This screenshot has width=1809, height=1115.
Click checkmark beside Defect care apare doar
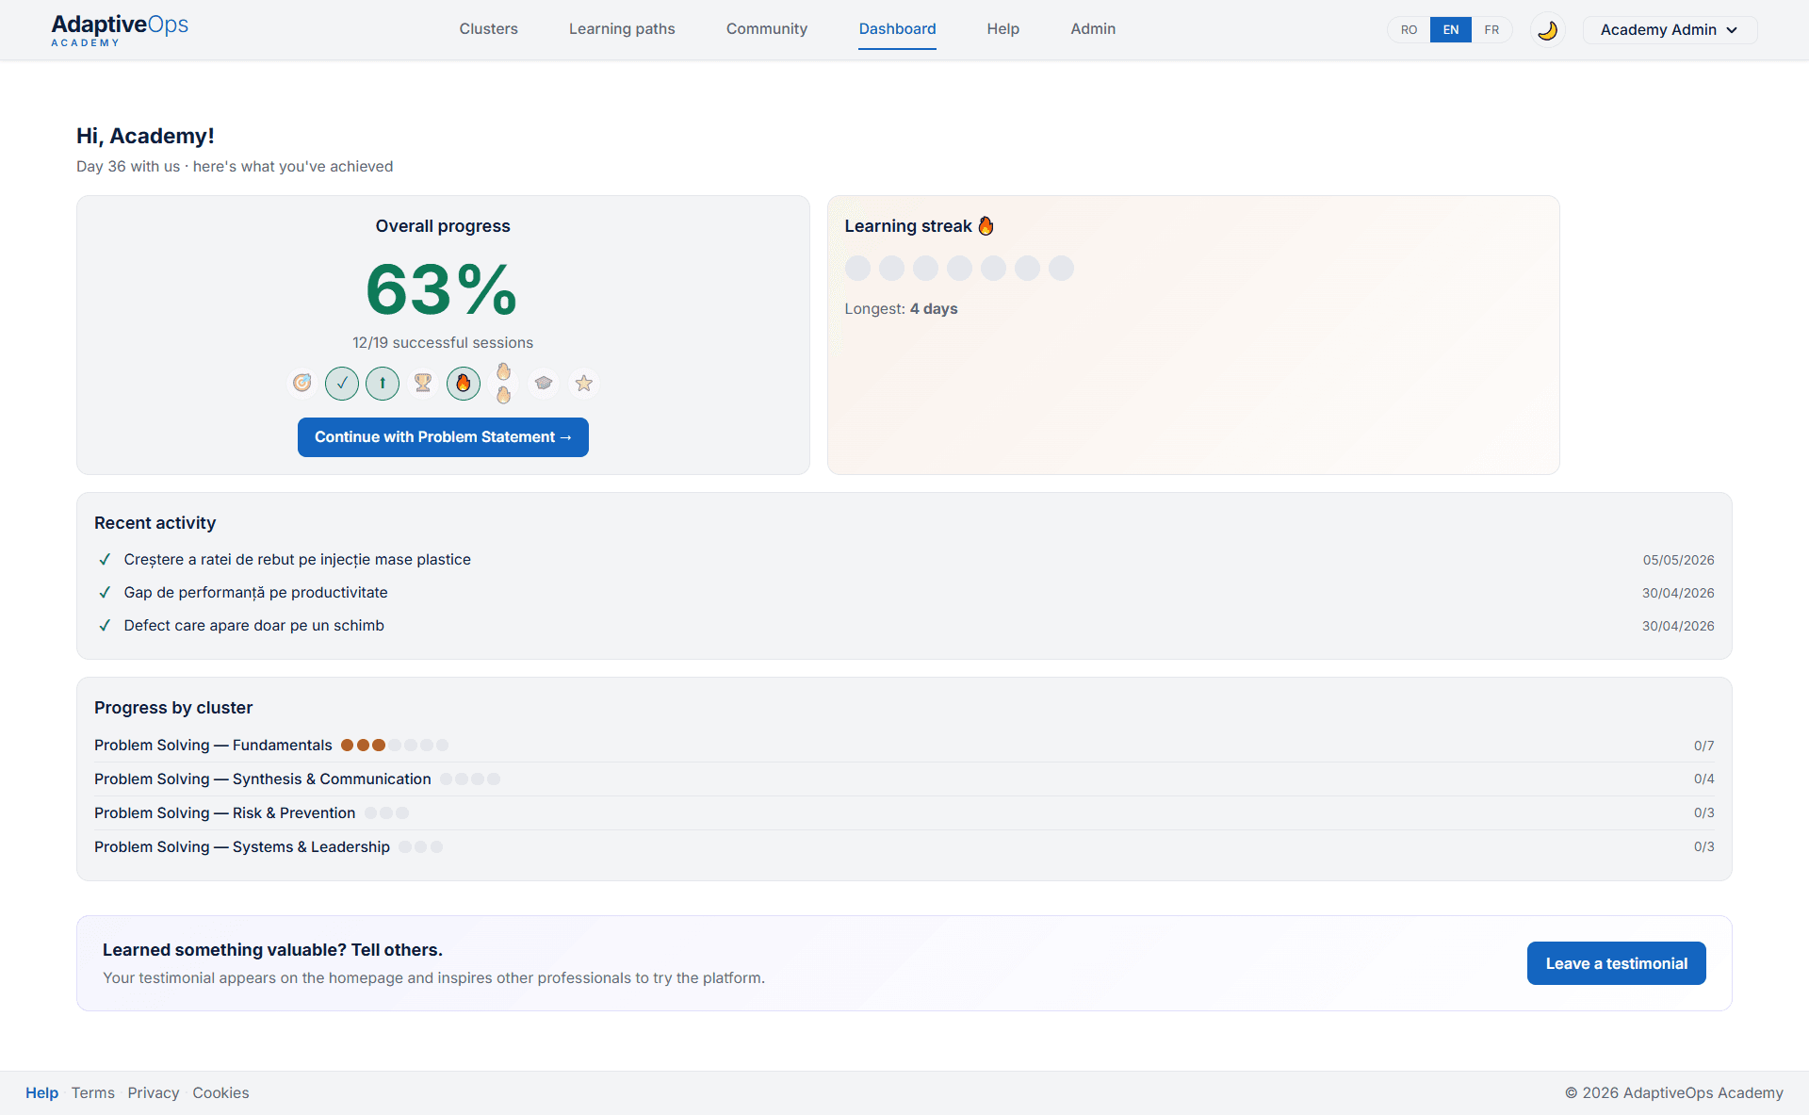105,626
